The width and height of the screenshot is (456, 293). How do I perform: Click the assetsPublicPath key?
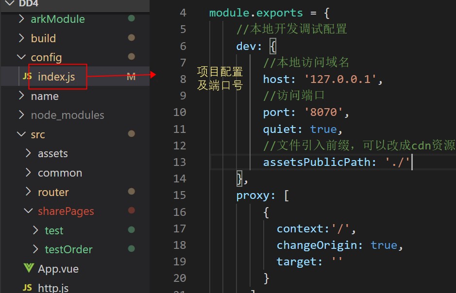point(316,162)
